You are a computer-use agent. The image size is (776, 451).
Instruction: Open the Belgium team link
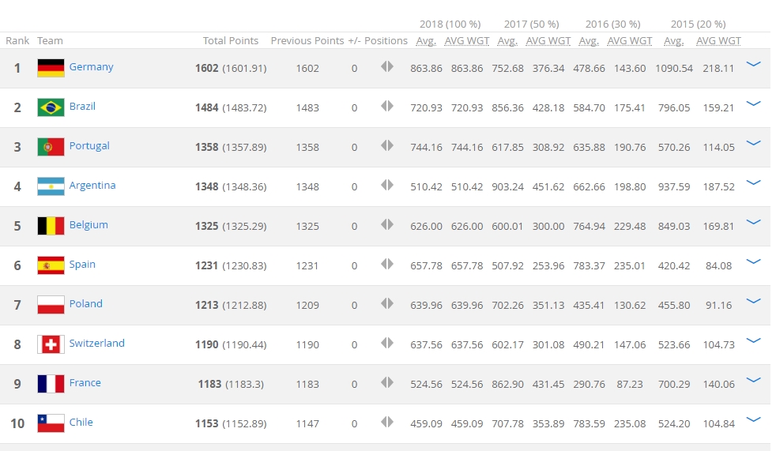[89, 225]
